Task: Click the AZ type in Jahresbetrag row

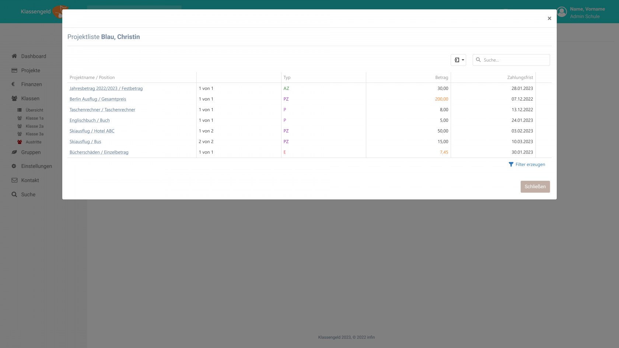Action: (x=286, y=88)
